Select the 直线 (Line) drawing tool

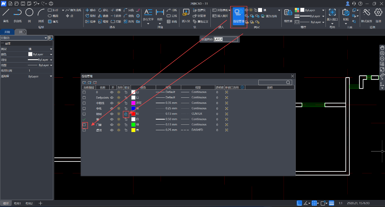(6, 15)
